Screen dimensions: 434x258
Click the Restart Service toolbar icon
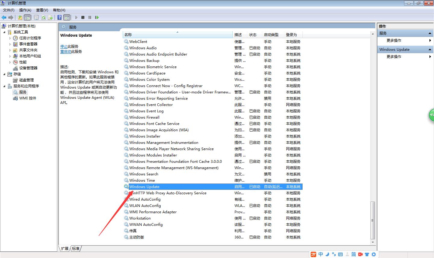pos(97,17)
